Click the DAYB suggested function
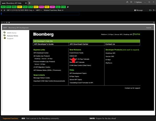 coord(103,118)
